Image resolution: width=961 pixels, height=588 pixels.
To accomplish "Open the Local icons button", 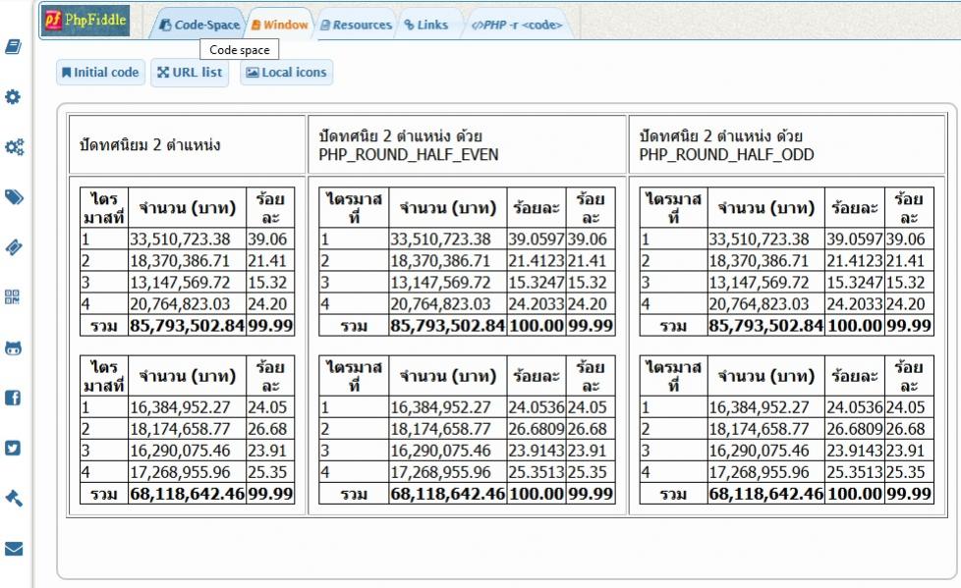I will click(286, 73).
